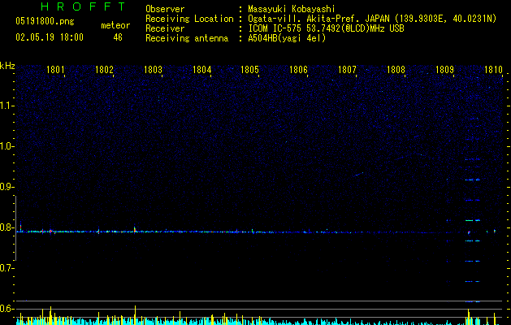Image resolution: width=511 pixels, height=325 pixels.
Task: Click the 0.6 kHz axis label
Action: (6, 309)
